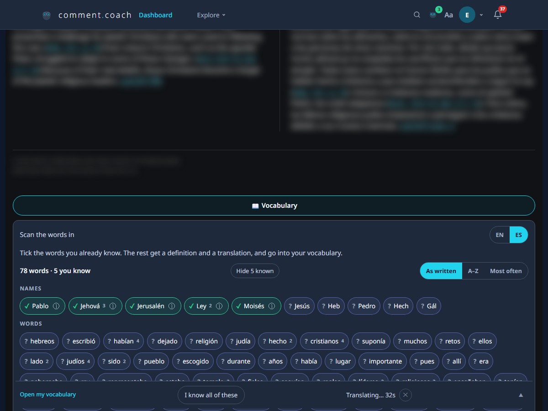
Task: Show info for the name Jehová
Action: click(113, 306)
